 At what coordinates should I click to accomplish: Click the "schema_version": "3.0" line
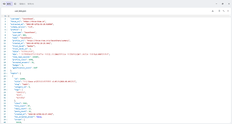click(22, 27)
